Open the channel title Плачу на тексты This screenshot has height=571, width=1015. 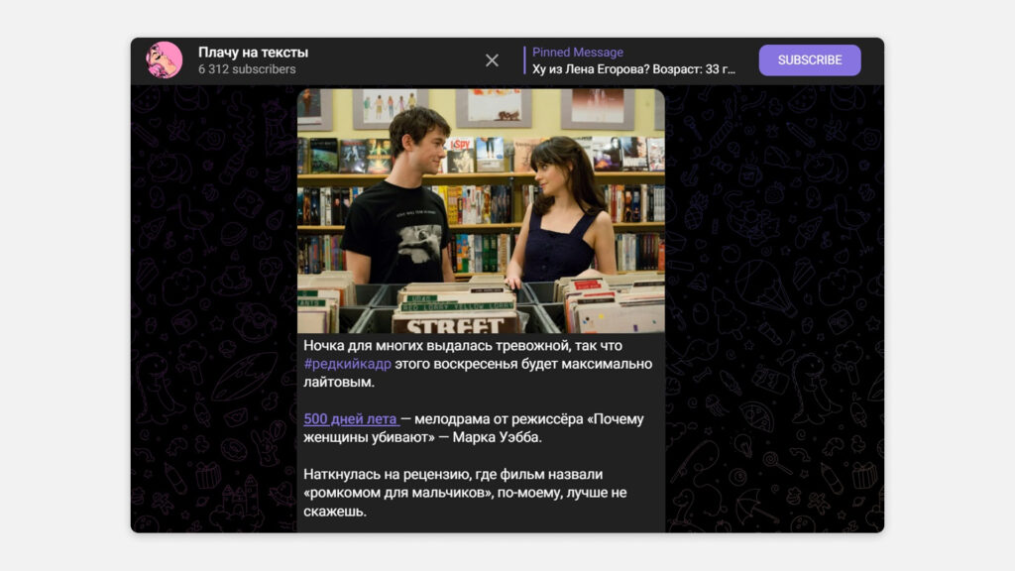point(253,52)
